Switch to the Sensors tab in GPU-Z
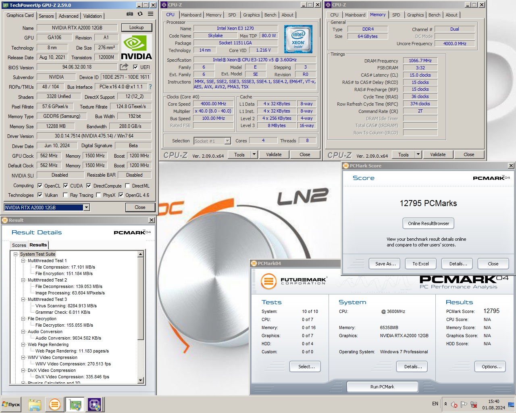The height and width of the screenshot is (413, 516). [46, 16]
